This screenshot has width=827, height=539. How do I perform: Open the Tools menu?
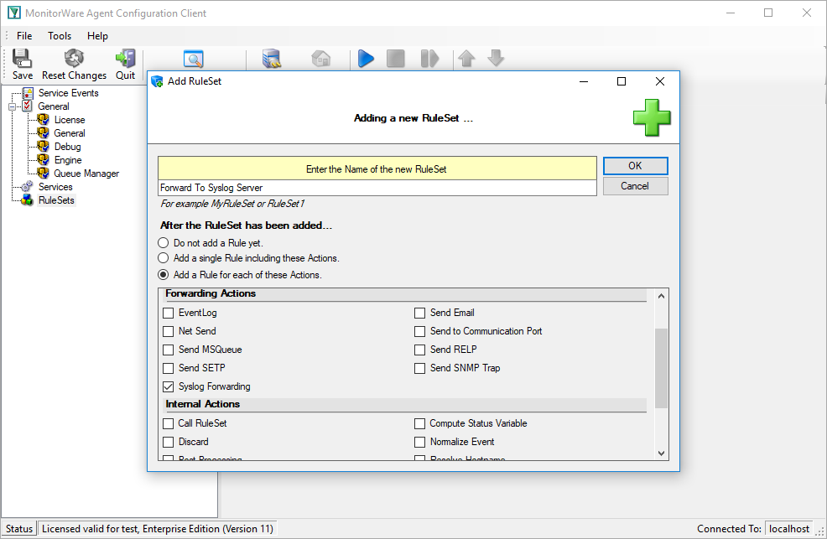point(60,36)
